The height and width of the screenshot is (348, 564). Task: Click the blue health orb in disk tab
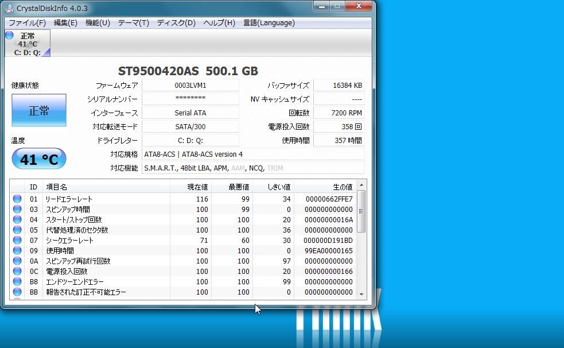pyautogui.click(x=10, y=35)
